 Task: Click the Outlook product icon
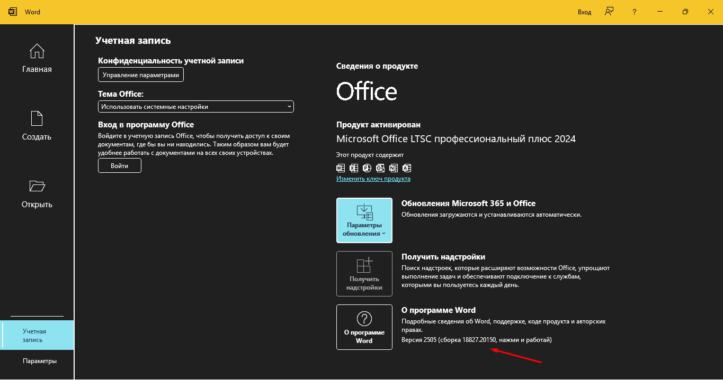click(x=380, y=168)
